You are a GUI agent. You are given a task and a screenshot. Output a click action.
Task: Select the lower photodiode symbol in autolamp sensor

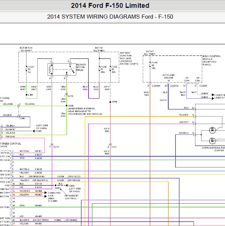coord(212,141)
